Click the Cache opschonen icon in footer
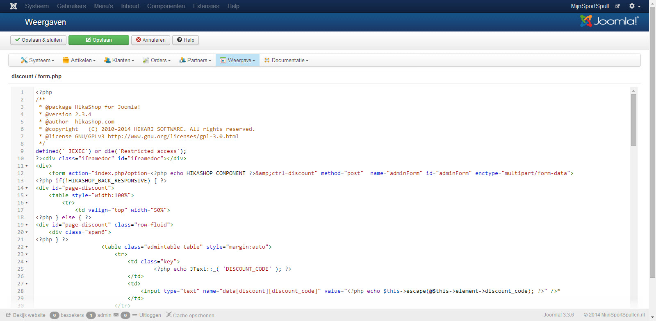Image resolution: width=656 pixels, height=321 pixels. pyautogui.click(x=169, y=315)
